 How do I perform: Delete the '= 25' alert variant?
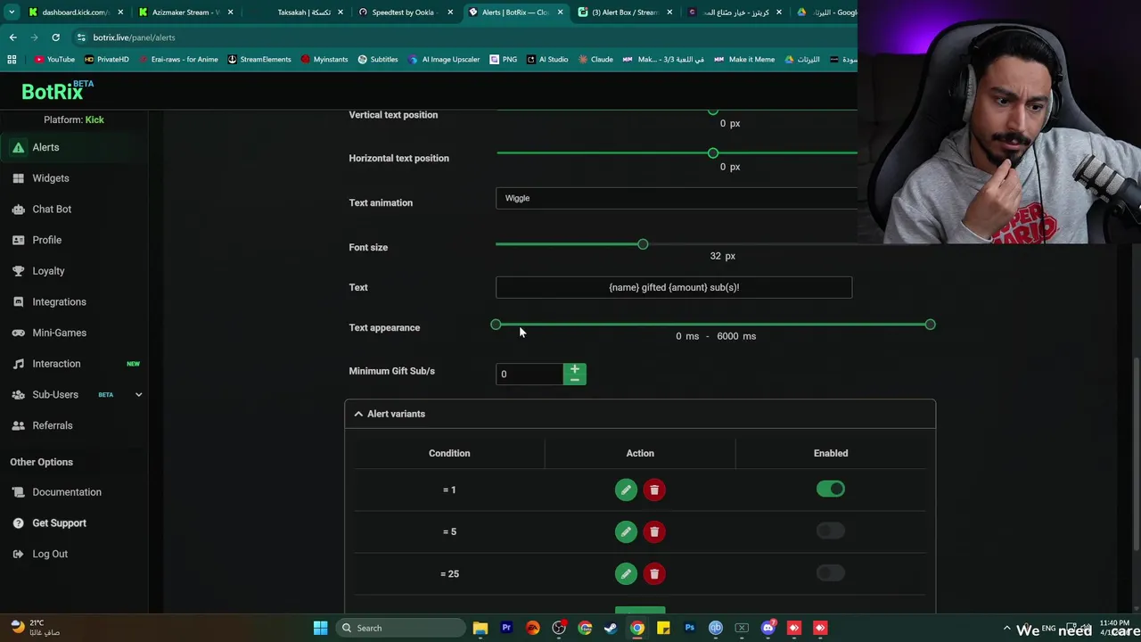pyautogui.click(x=654, y=573)
